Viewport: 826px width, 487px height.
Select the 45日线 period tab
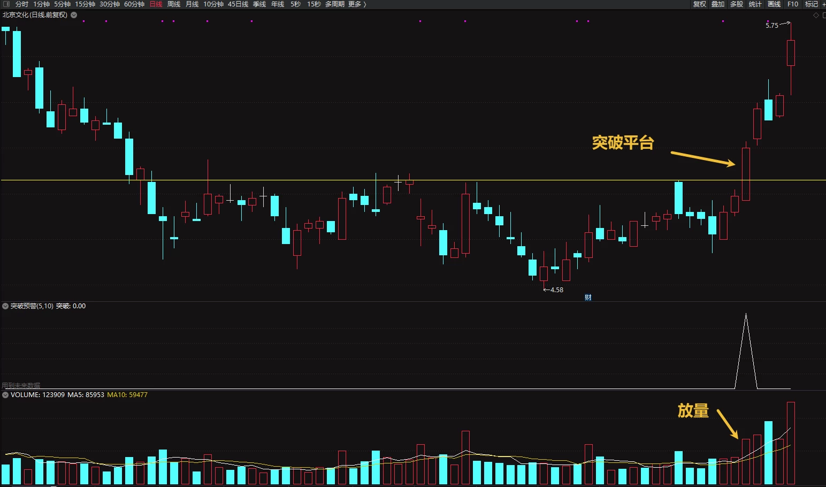coord(238,4)
